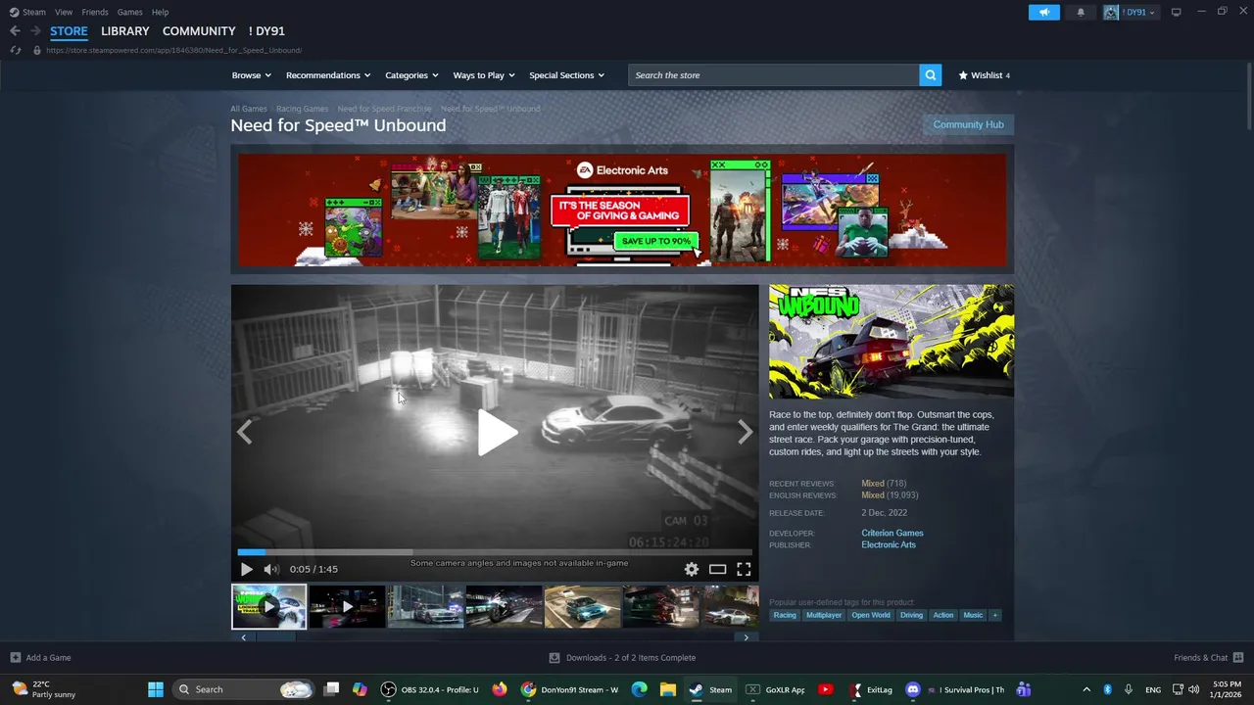Image resolution: width=1254 pixels, height=705 pixels.
Task: Expand more tags with plus button
Action: tap(994, 615)
